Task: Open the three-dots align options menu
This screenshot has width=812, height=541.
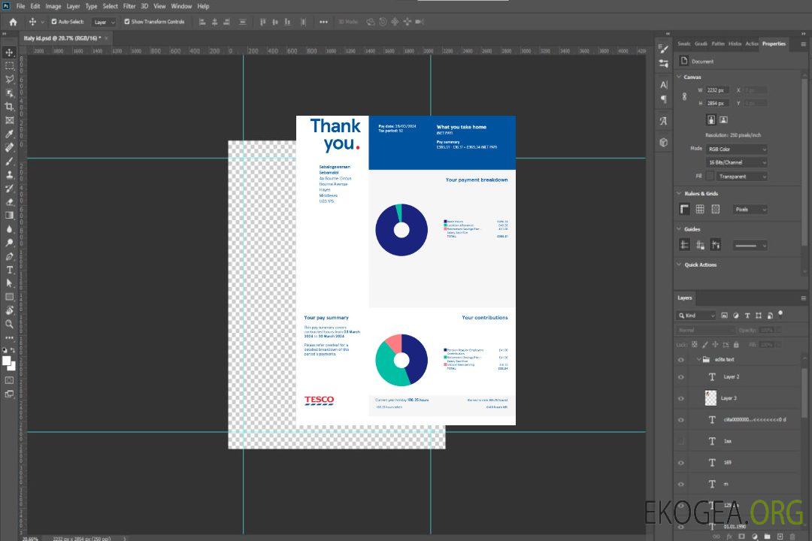Action: (x=323, y=22)
